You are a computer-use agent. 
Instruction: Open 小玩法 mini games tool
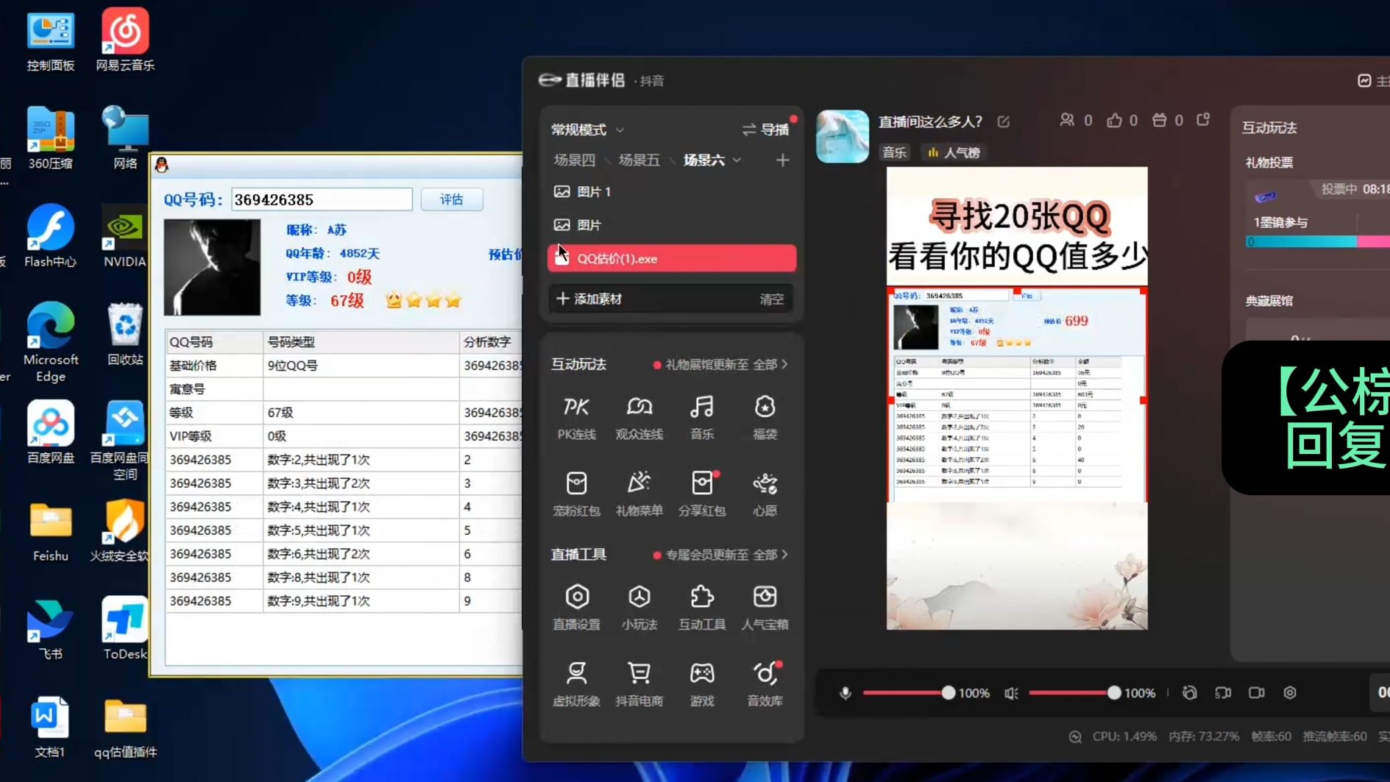[639, 608]
